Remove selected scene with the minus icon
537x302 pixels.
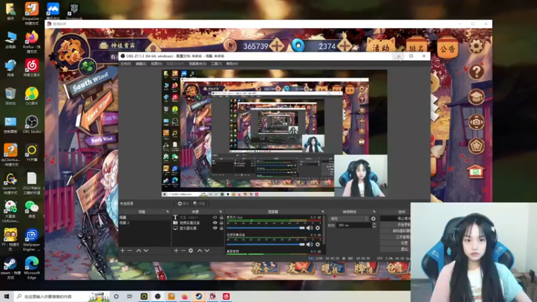pos(130,250)
